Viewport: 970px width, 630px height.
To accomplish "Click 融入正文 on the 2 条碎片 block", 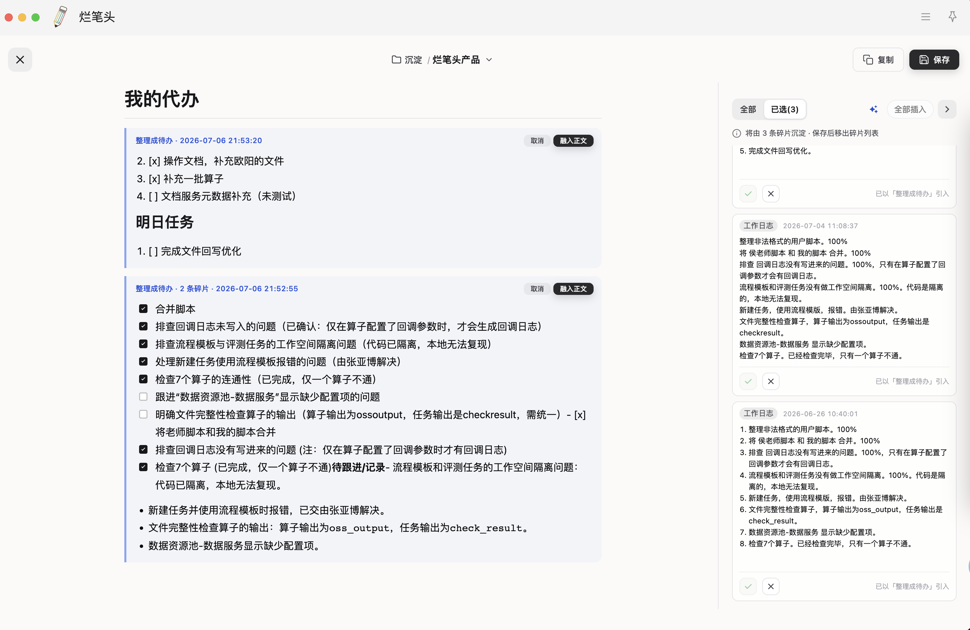I will tap(573, 289).
